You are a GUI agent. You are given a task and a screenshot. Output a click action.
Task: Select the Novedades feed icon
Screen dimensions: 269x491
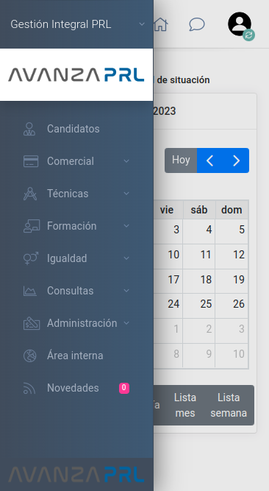click(29, 388)
